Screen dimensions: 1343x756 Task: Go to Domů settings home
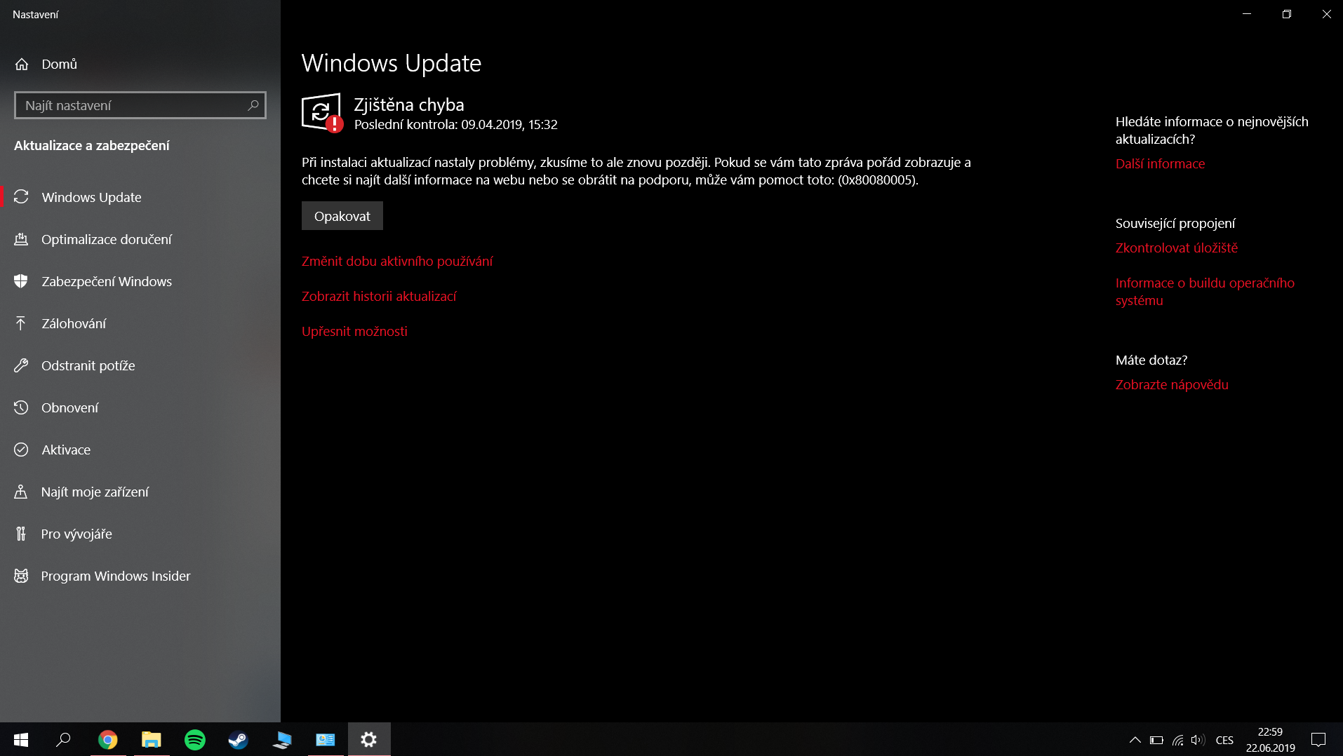coord(140,64)
